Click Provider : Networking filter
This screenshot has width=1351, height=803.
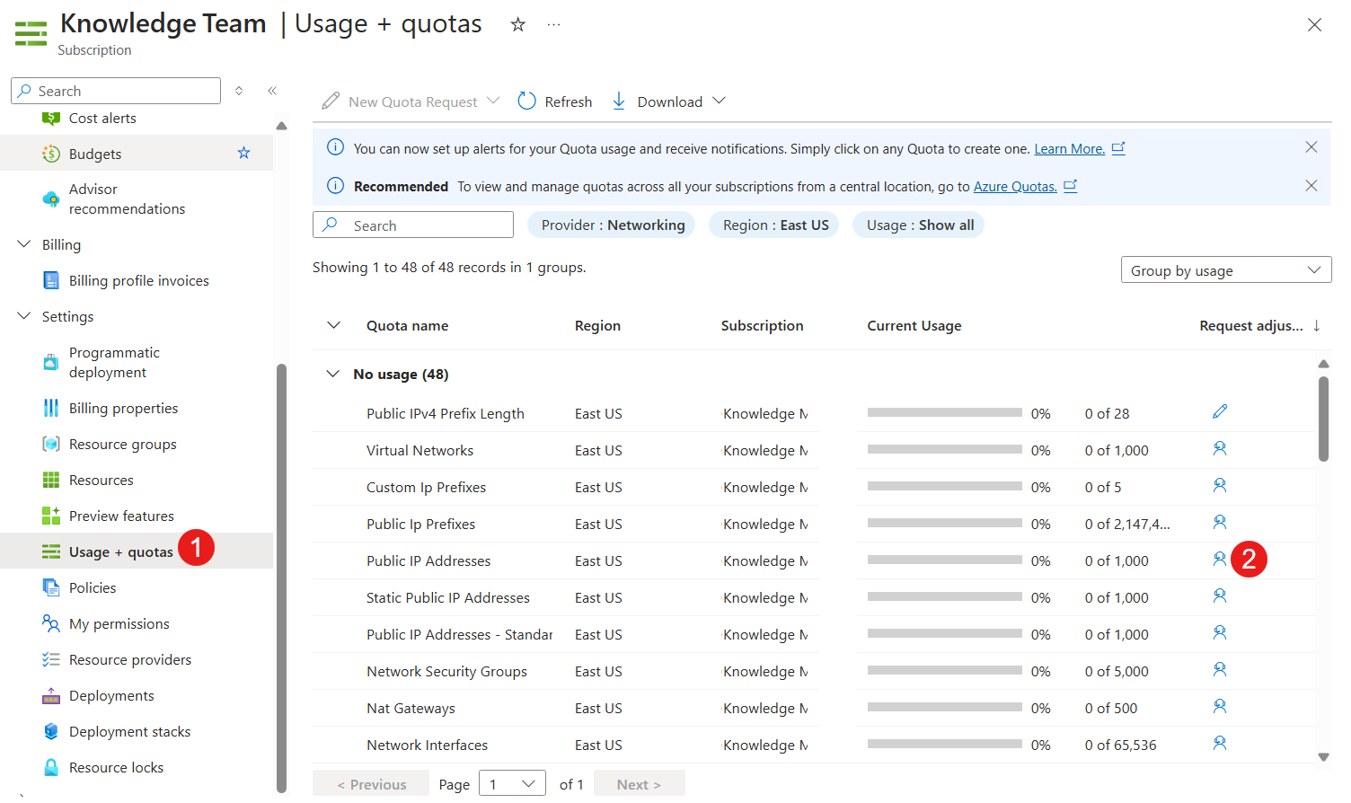coord(613,225)
